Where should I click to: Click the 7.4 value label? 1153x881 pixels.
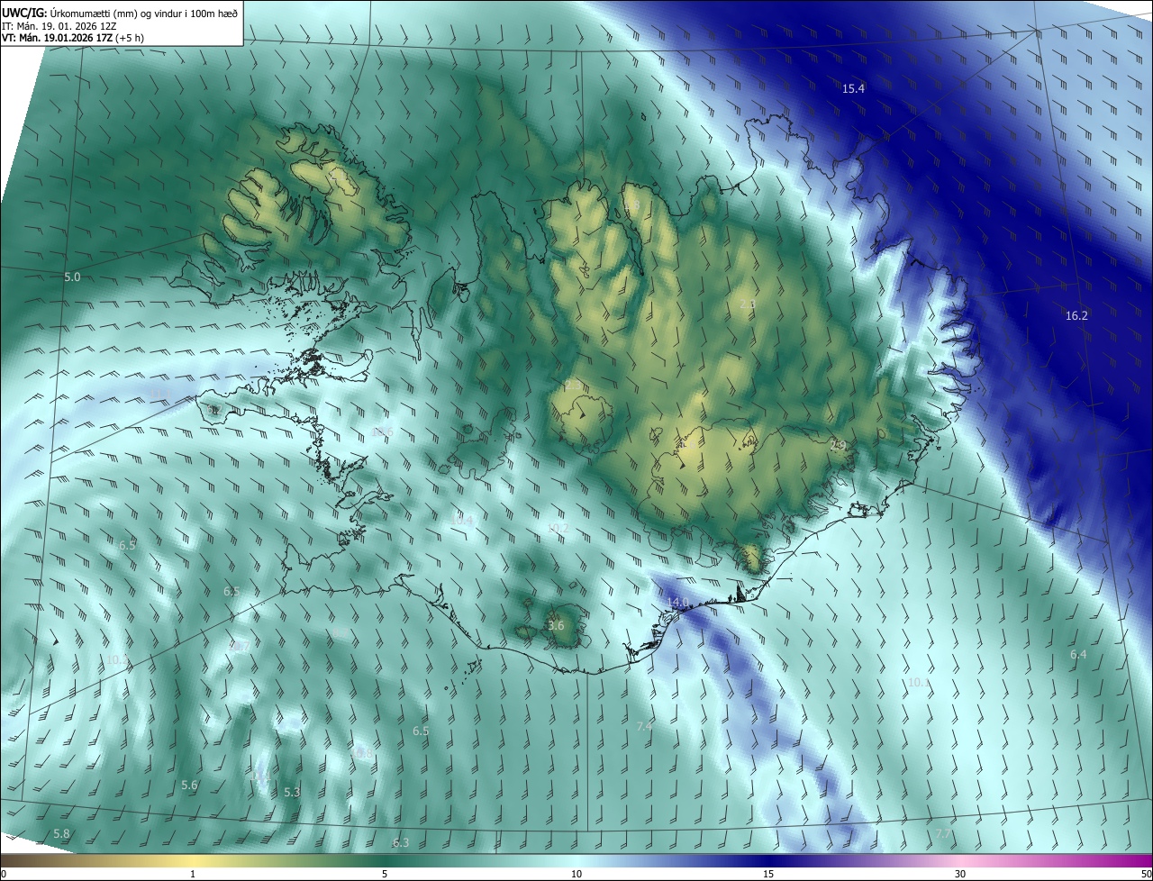click(x=644, y=726)
